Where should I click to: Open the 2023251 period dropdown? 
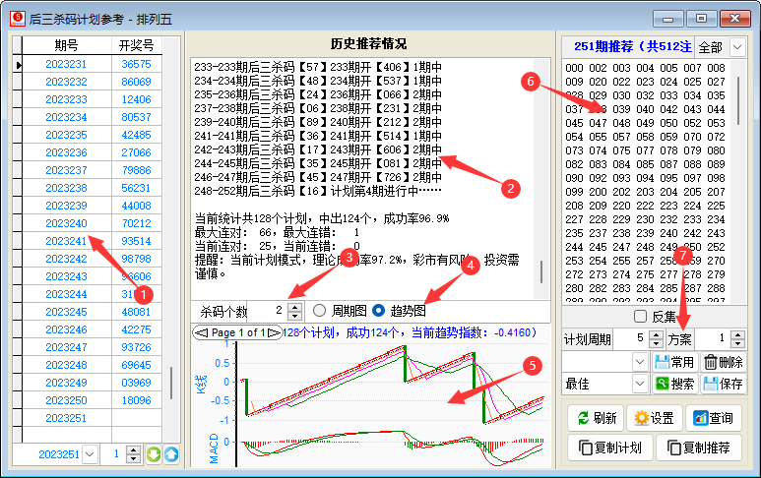tap(91, 454)
